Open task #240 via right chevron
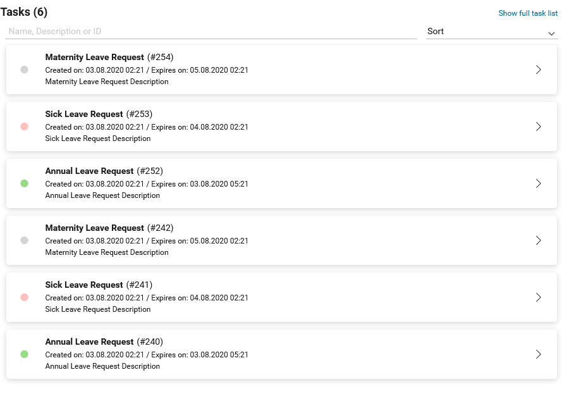 (x=539, y=354)
